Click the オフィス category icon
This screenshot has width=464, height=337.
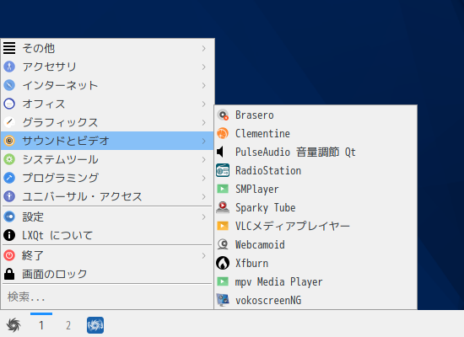coord(9,104)
